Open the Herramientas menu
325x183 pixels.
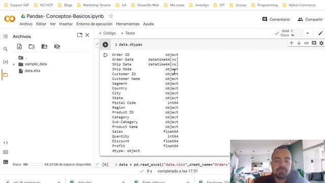[x=127, y=24]
